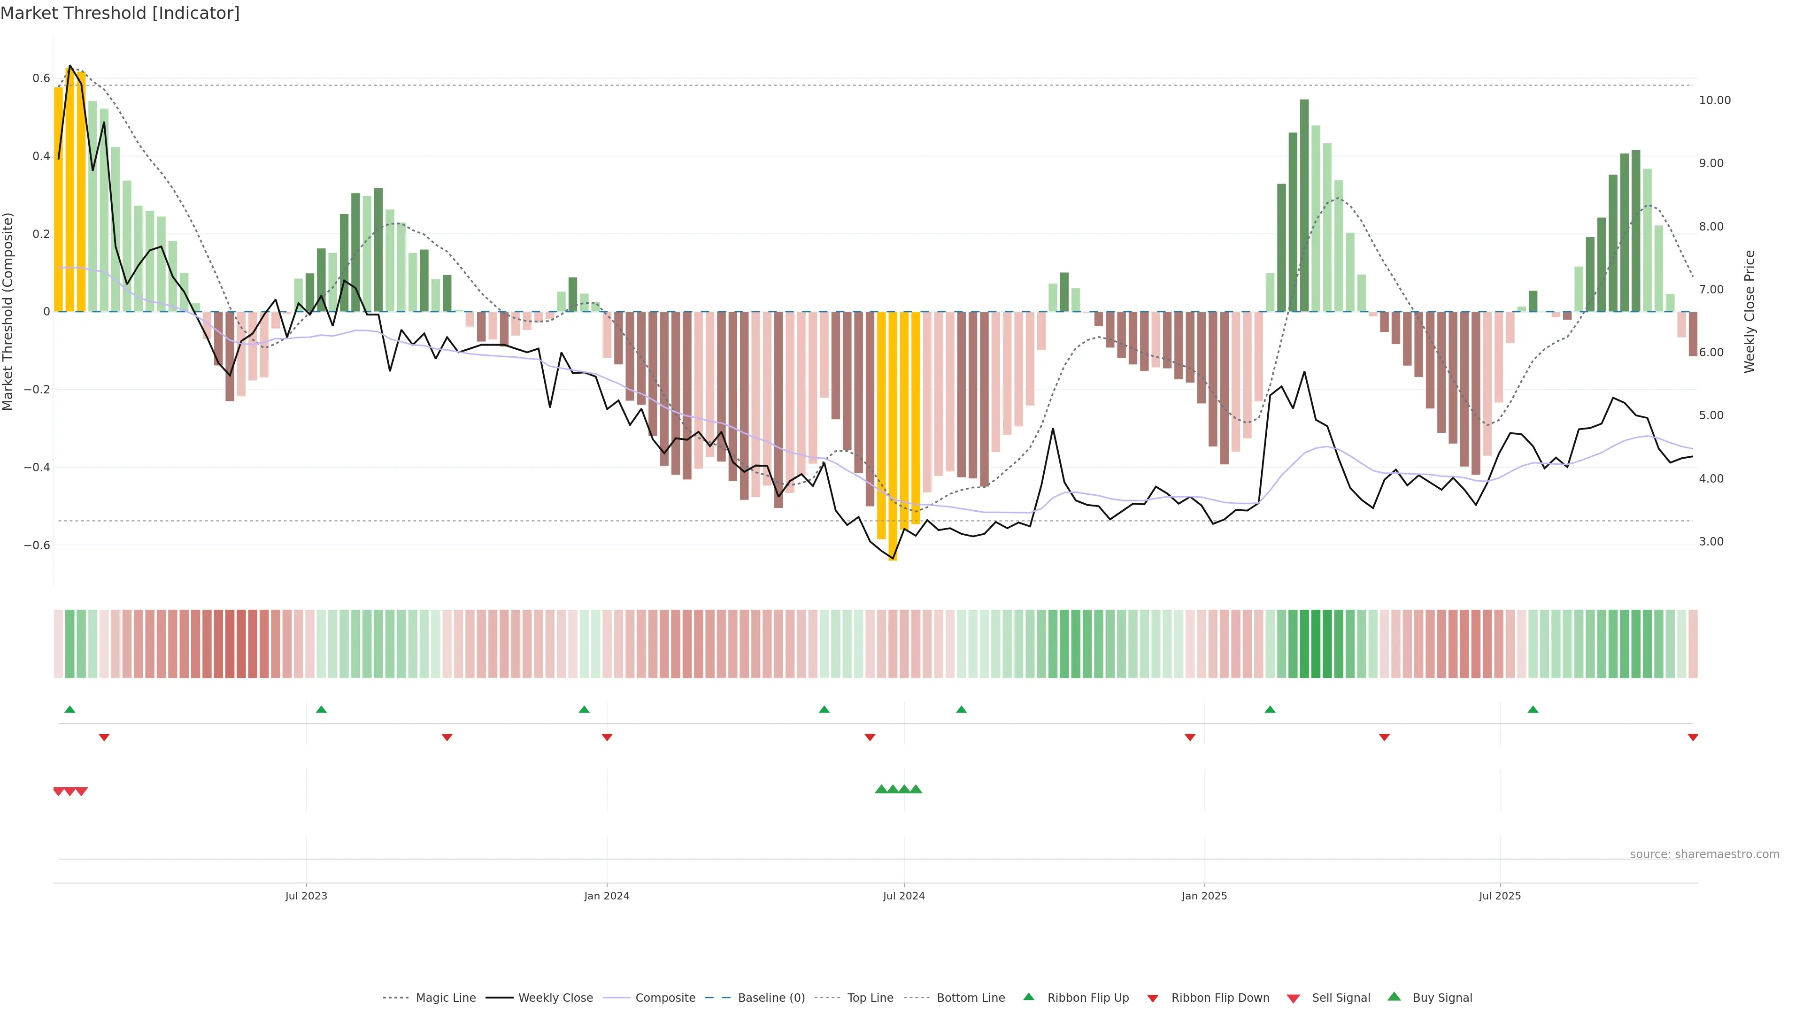The height and width of the screenshot is (1014, 1803).
Task: Click the Market Threshold [Indicator] title
Action: (x=120, y=13)
